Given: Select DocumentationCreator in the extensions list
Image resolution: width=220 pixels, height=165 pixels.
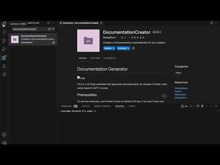Looking at the screenshot, I should tap(33, 39).
